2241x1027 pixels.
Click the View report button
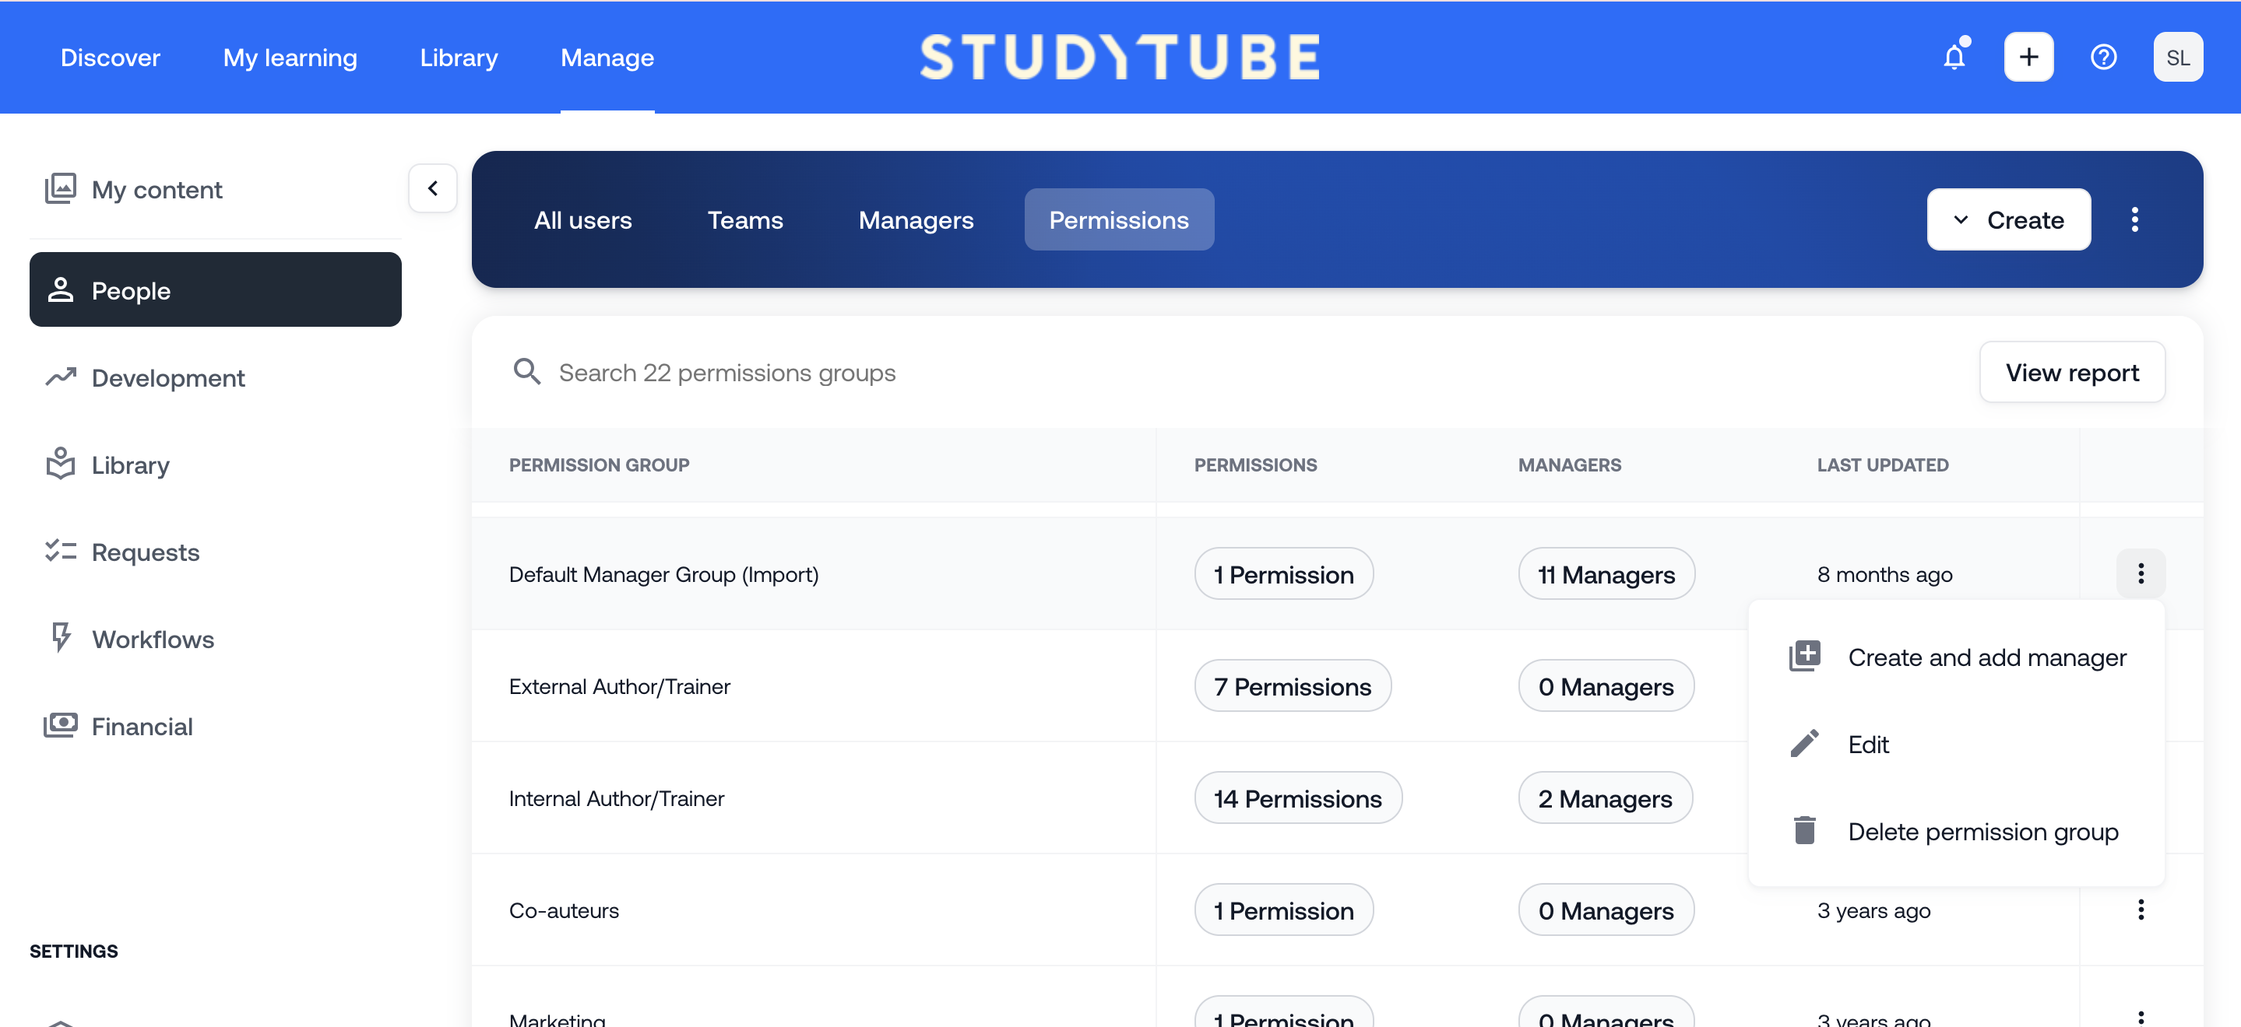[x=2071, y=372]
